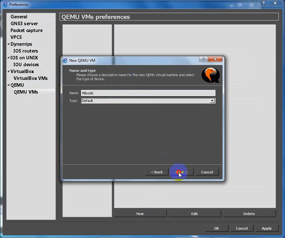The height and width of the screenshot is (238, 285).
Task: Open Packet capture preferences
Action: pyautogui.click(x=26, y=30)
